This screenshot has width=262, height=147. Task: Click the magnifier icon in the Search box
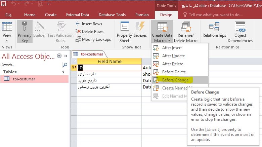[65, 65]
